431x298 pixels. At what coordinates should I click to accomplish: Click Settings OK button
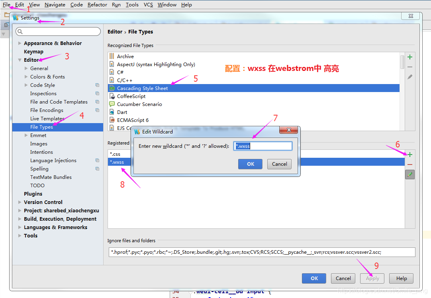click(314, 278)
